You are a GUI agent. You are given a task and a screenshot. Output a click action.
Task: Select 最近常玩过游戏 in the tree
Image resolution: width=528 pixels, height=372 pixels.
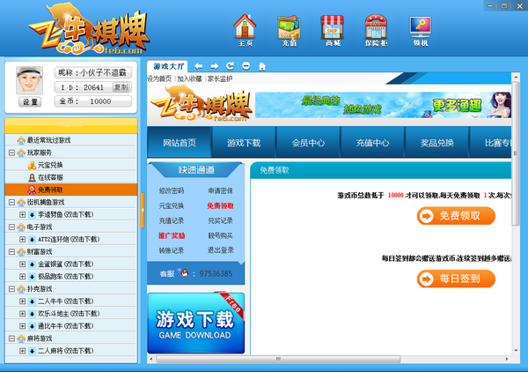click(48, 140)
